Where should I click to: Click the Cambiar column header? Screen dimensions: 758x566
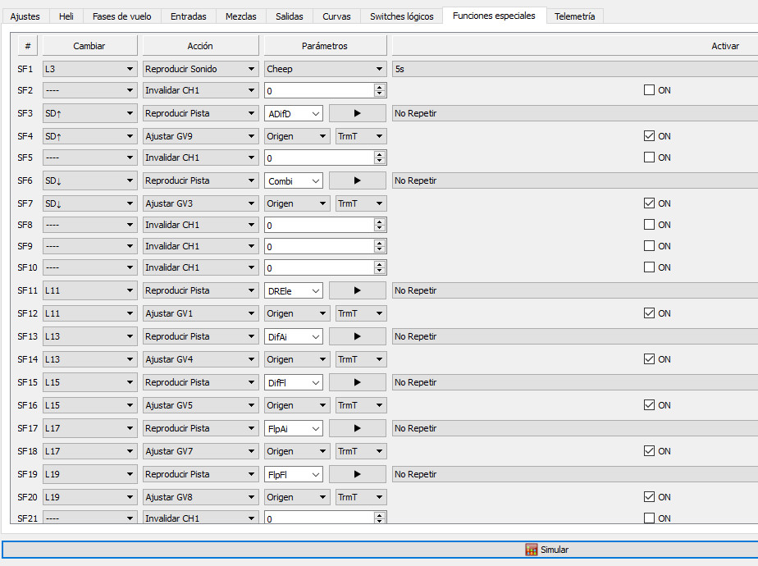(89, 46)
